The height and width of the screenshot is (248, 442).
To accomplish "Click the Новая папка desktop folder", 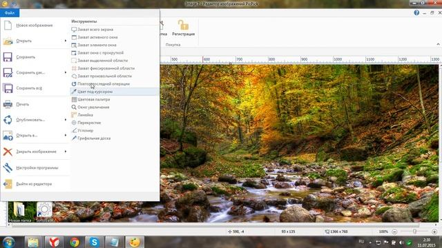I will pyautogui.click(x=20, y=212).
